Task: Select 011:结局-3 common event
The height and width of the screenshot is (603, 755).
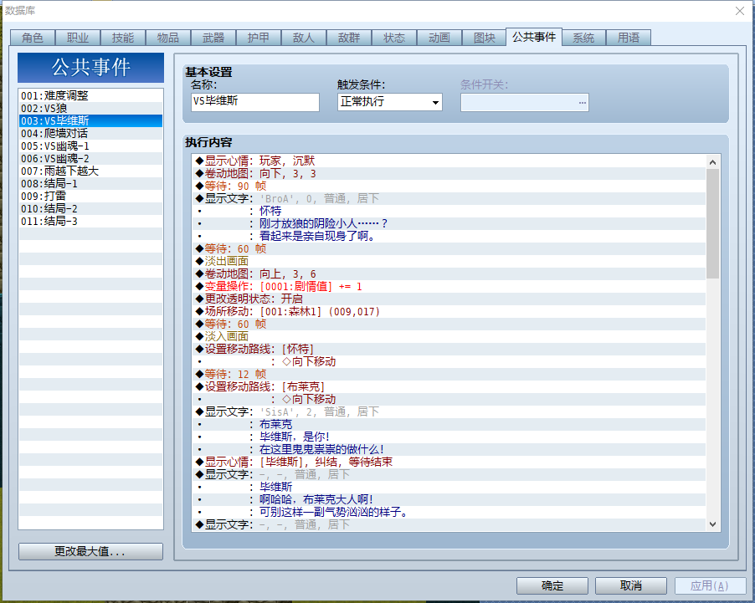Action: [90, 221]
